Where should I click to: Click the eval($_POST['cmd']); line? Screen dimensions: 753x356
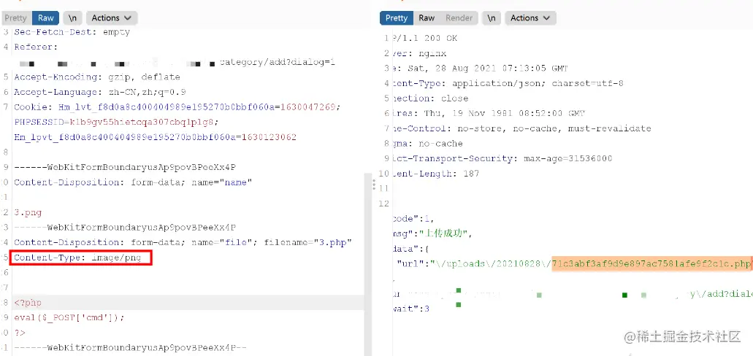69,317
